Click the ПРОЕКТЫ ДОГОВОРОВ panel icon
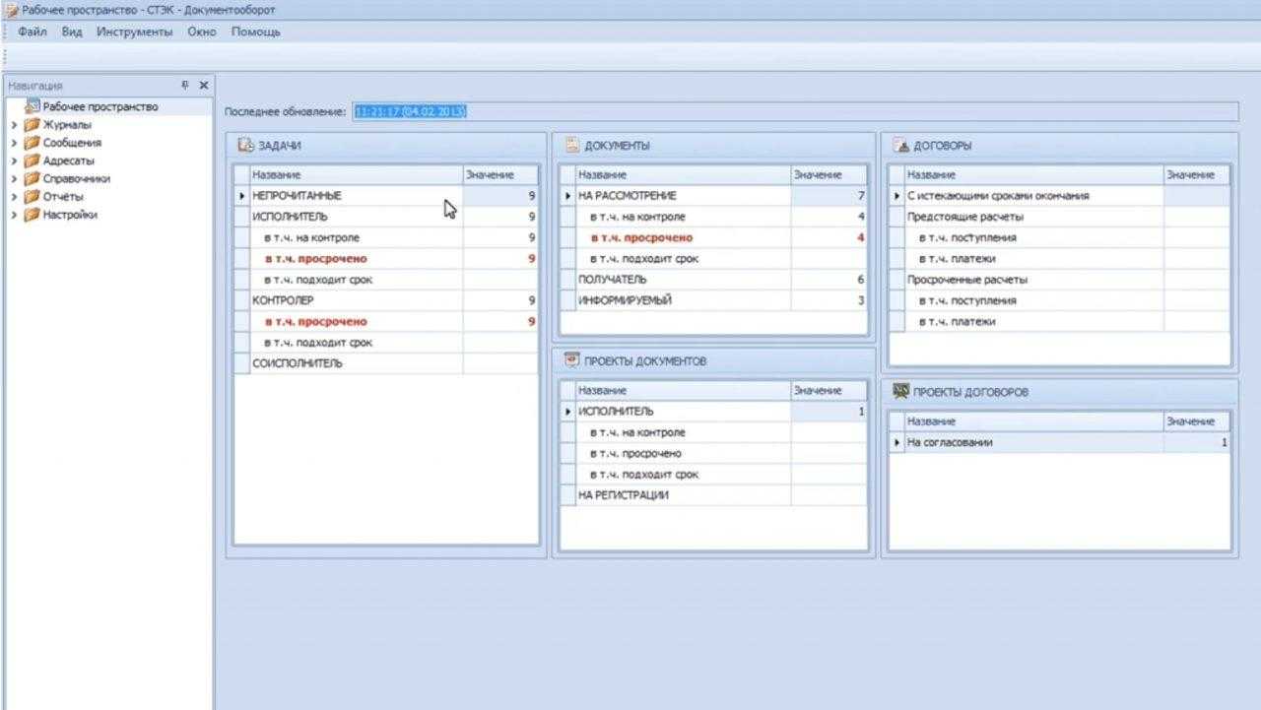The image size is (1261, 710). (900, 391)
